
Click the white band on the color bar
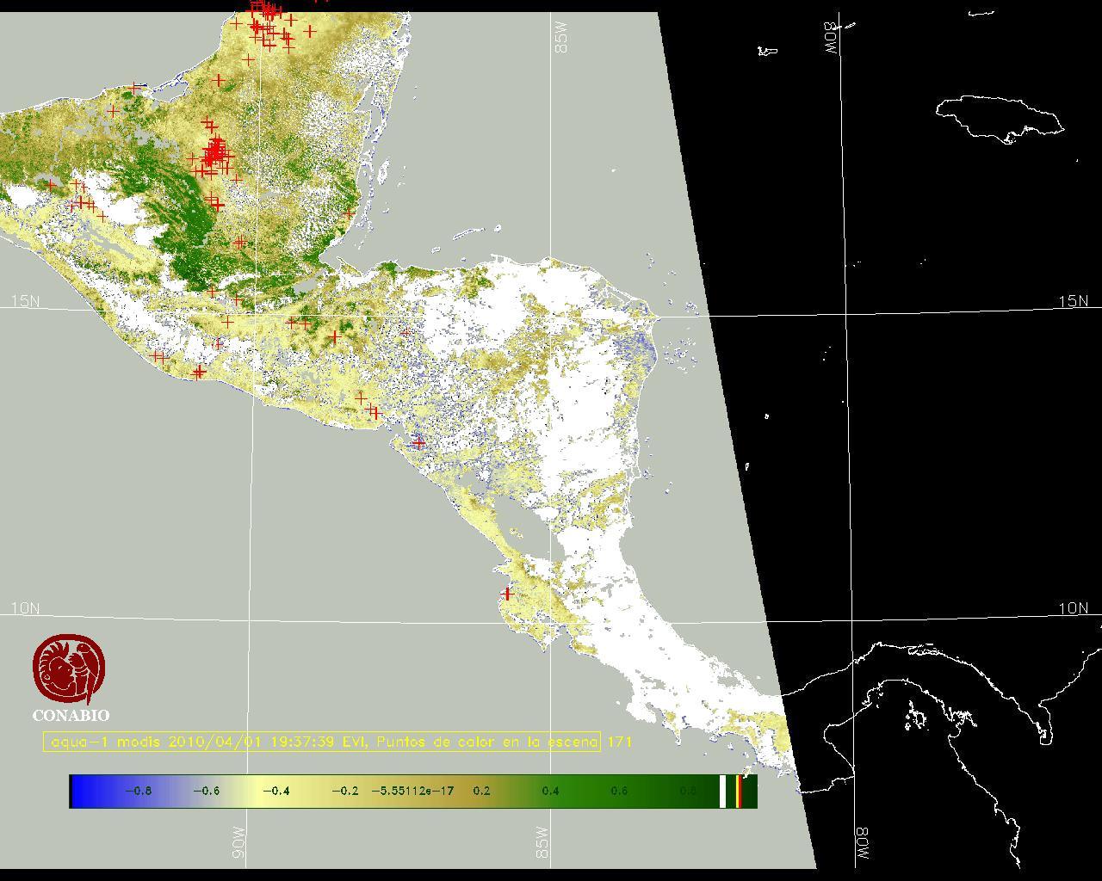[x=723, y=791]
